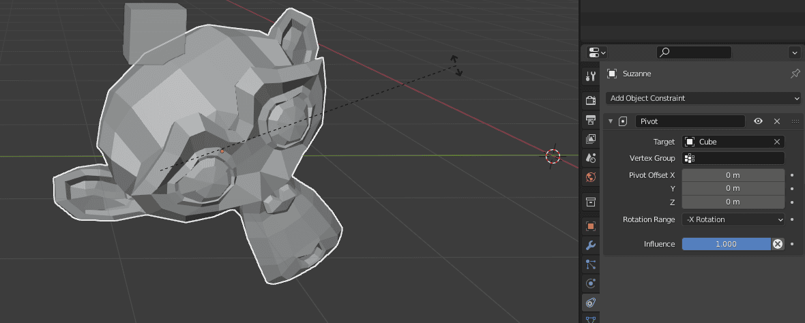Open the Scene properties tab
The width and height of the screenshot is (805, 323).
590,157
